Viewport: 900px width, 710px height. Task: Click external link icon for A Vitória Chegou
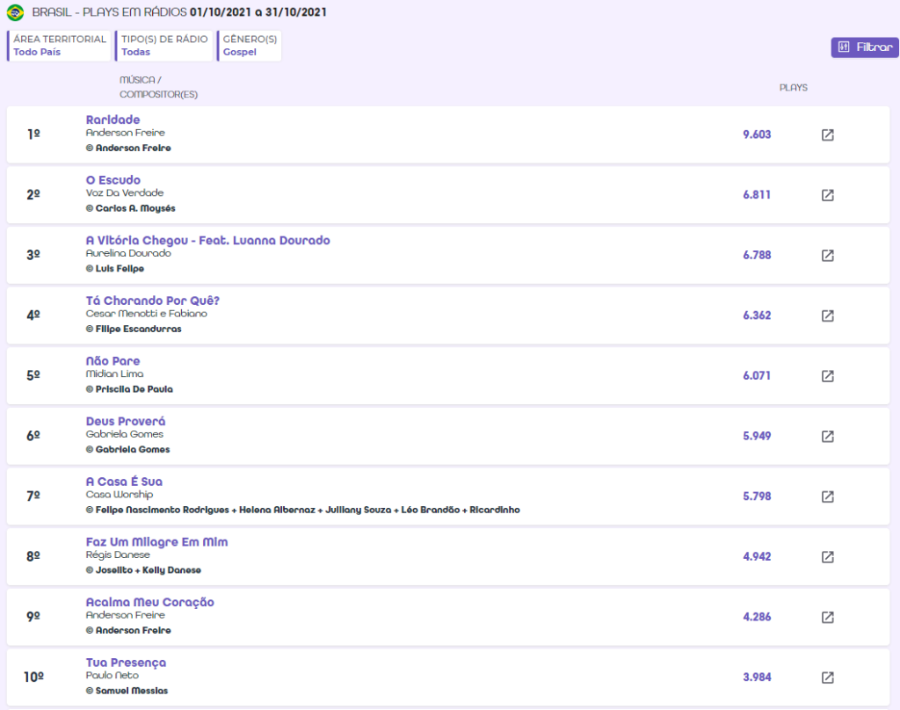pos(827,255)
